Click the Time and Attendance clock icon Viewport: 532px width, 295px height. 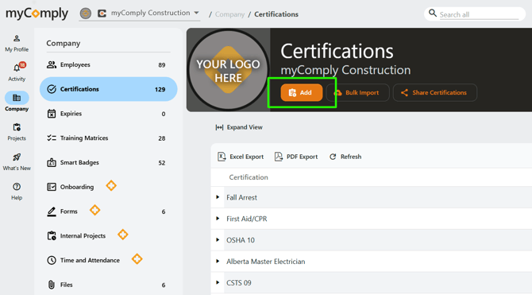(52, 260)
